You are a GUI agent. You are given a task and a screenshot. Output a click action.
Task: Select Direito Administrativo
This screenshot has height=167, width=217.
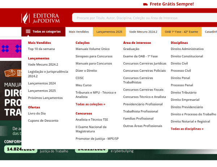[x=187, y=49]
